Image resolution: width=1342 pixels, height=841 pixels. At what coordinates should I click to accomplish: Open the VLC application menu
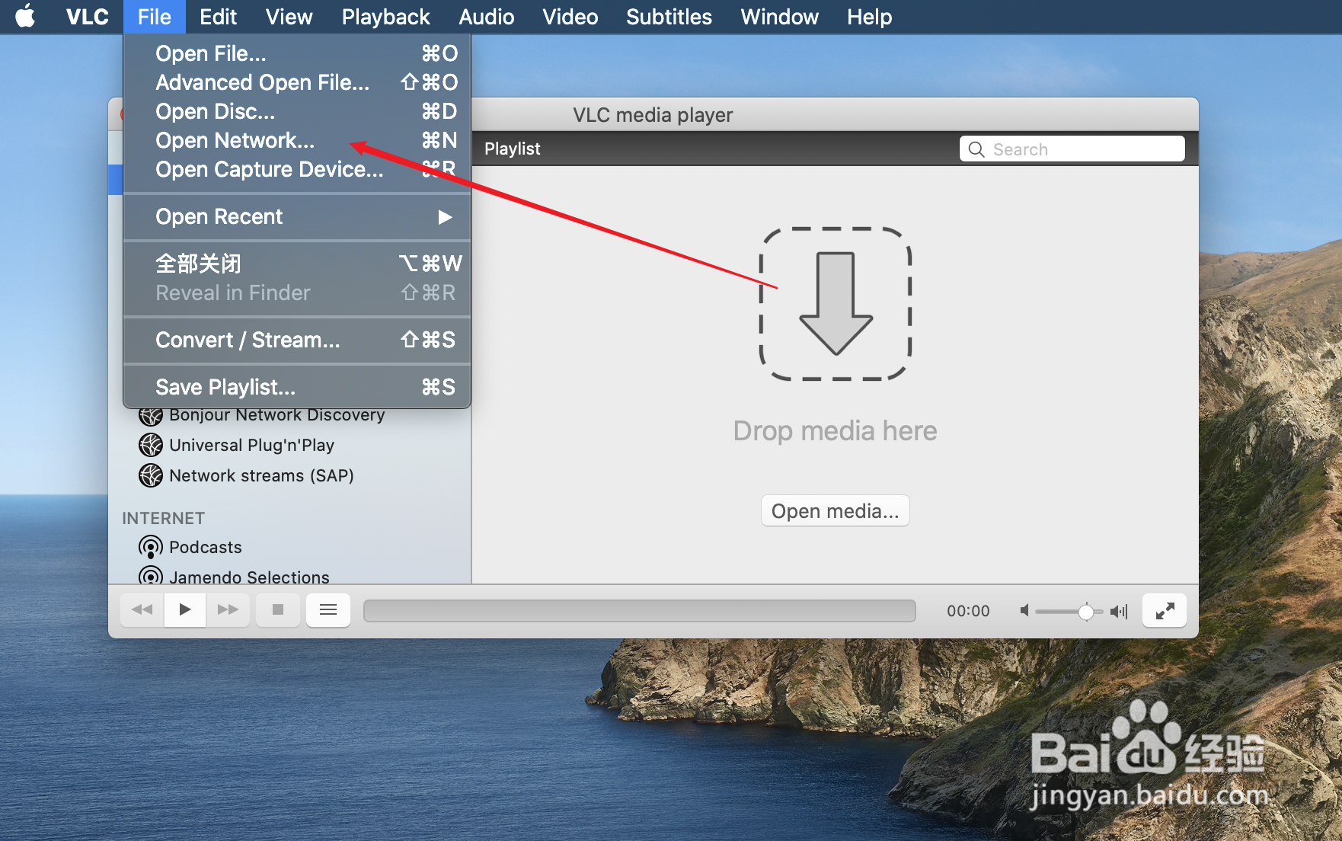[88, 17]
